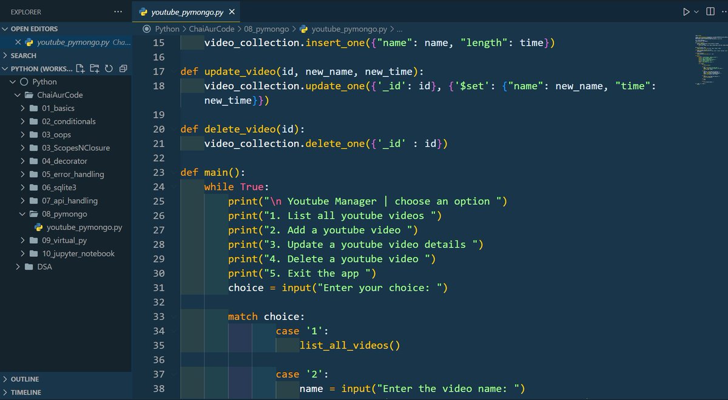The width and height of the screenshot is (728, 400).
Task: Click the video_collection.delete_one call
Action: coord(326,144)
